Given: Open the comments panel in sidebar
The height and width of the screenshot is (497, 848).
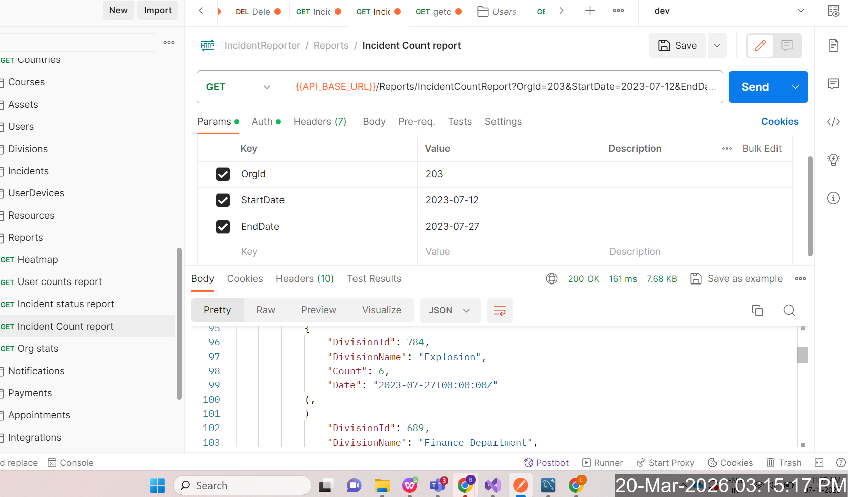Looking at the screenshot, I should (833, 84).
